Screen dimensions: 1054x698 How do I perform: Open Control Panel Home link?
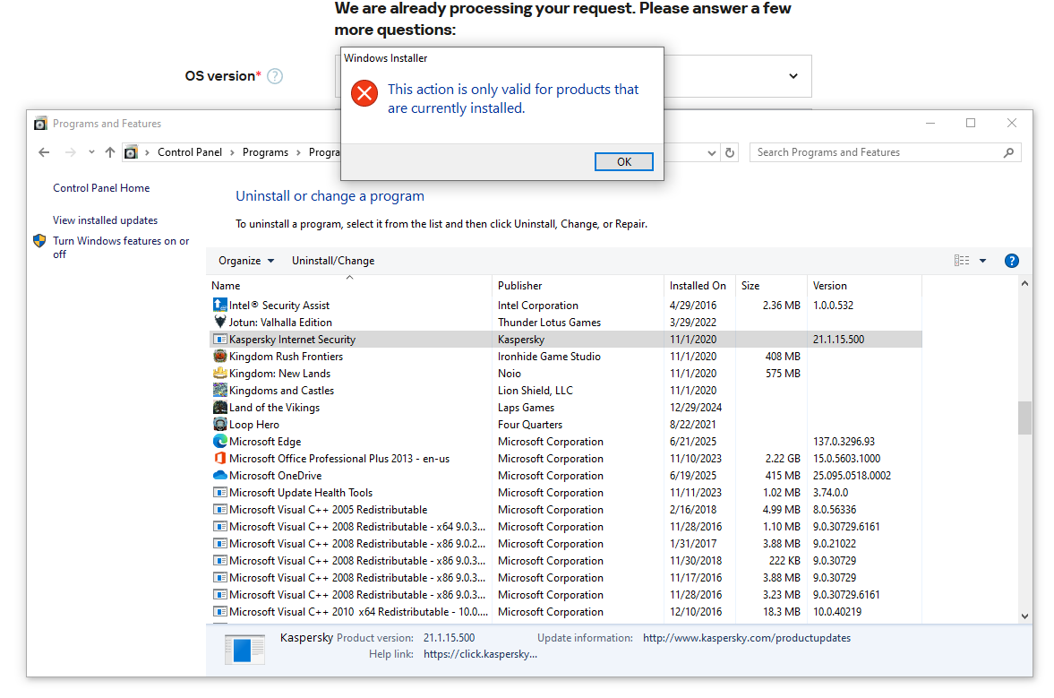pos(101,188)
